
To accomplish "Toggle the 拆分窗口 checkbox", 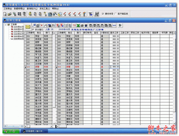I will pos(33,29).
